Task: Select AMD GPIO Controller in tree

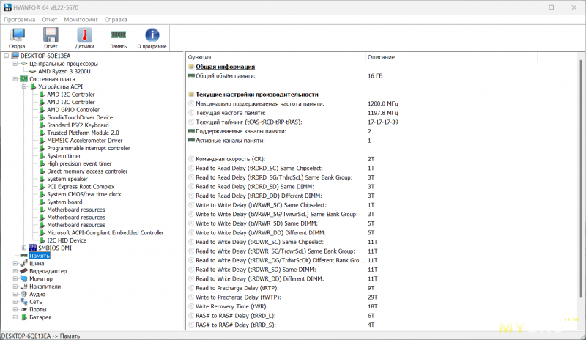Action: [73, 110]
